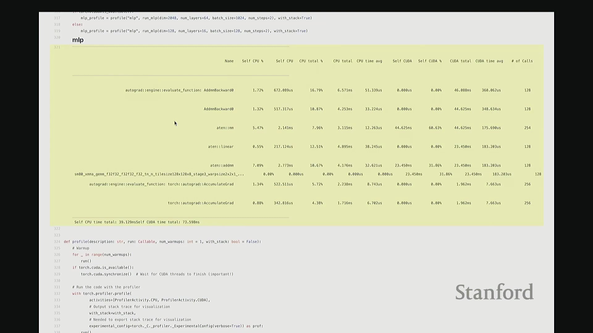Click the CPU time avg column header
This screenshot has height=333, width=593.
tap(369, 61)
